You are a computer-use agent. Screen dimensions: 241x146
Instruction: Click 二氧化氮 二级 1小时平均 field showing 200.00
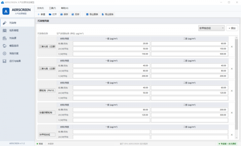click(190, 76)
